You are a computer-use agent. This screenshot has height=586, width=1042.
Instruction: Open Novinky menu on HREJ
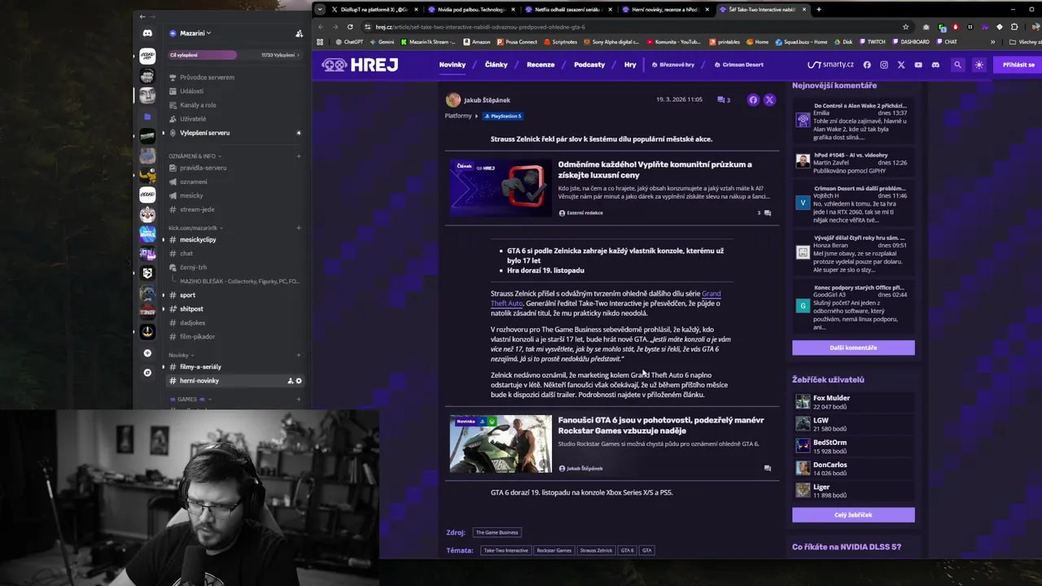[x=453, y=64]
